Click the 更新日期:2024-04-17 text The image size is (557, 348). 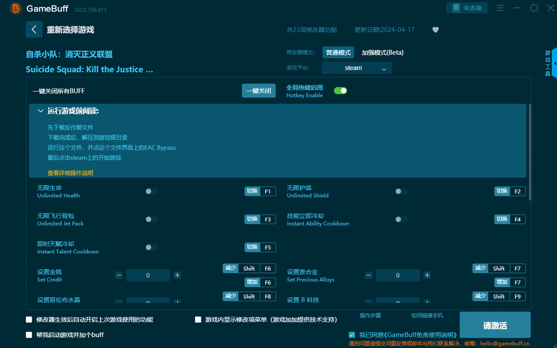point(384,30)
